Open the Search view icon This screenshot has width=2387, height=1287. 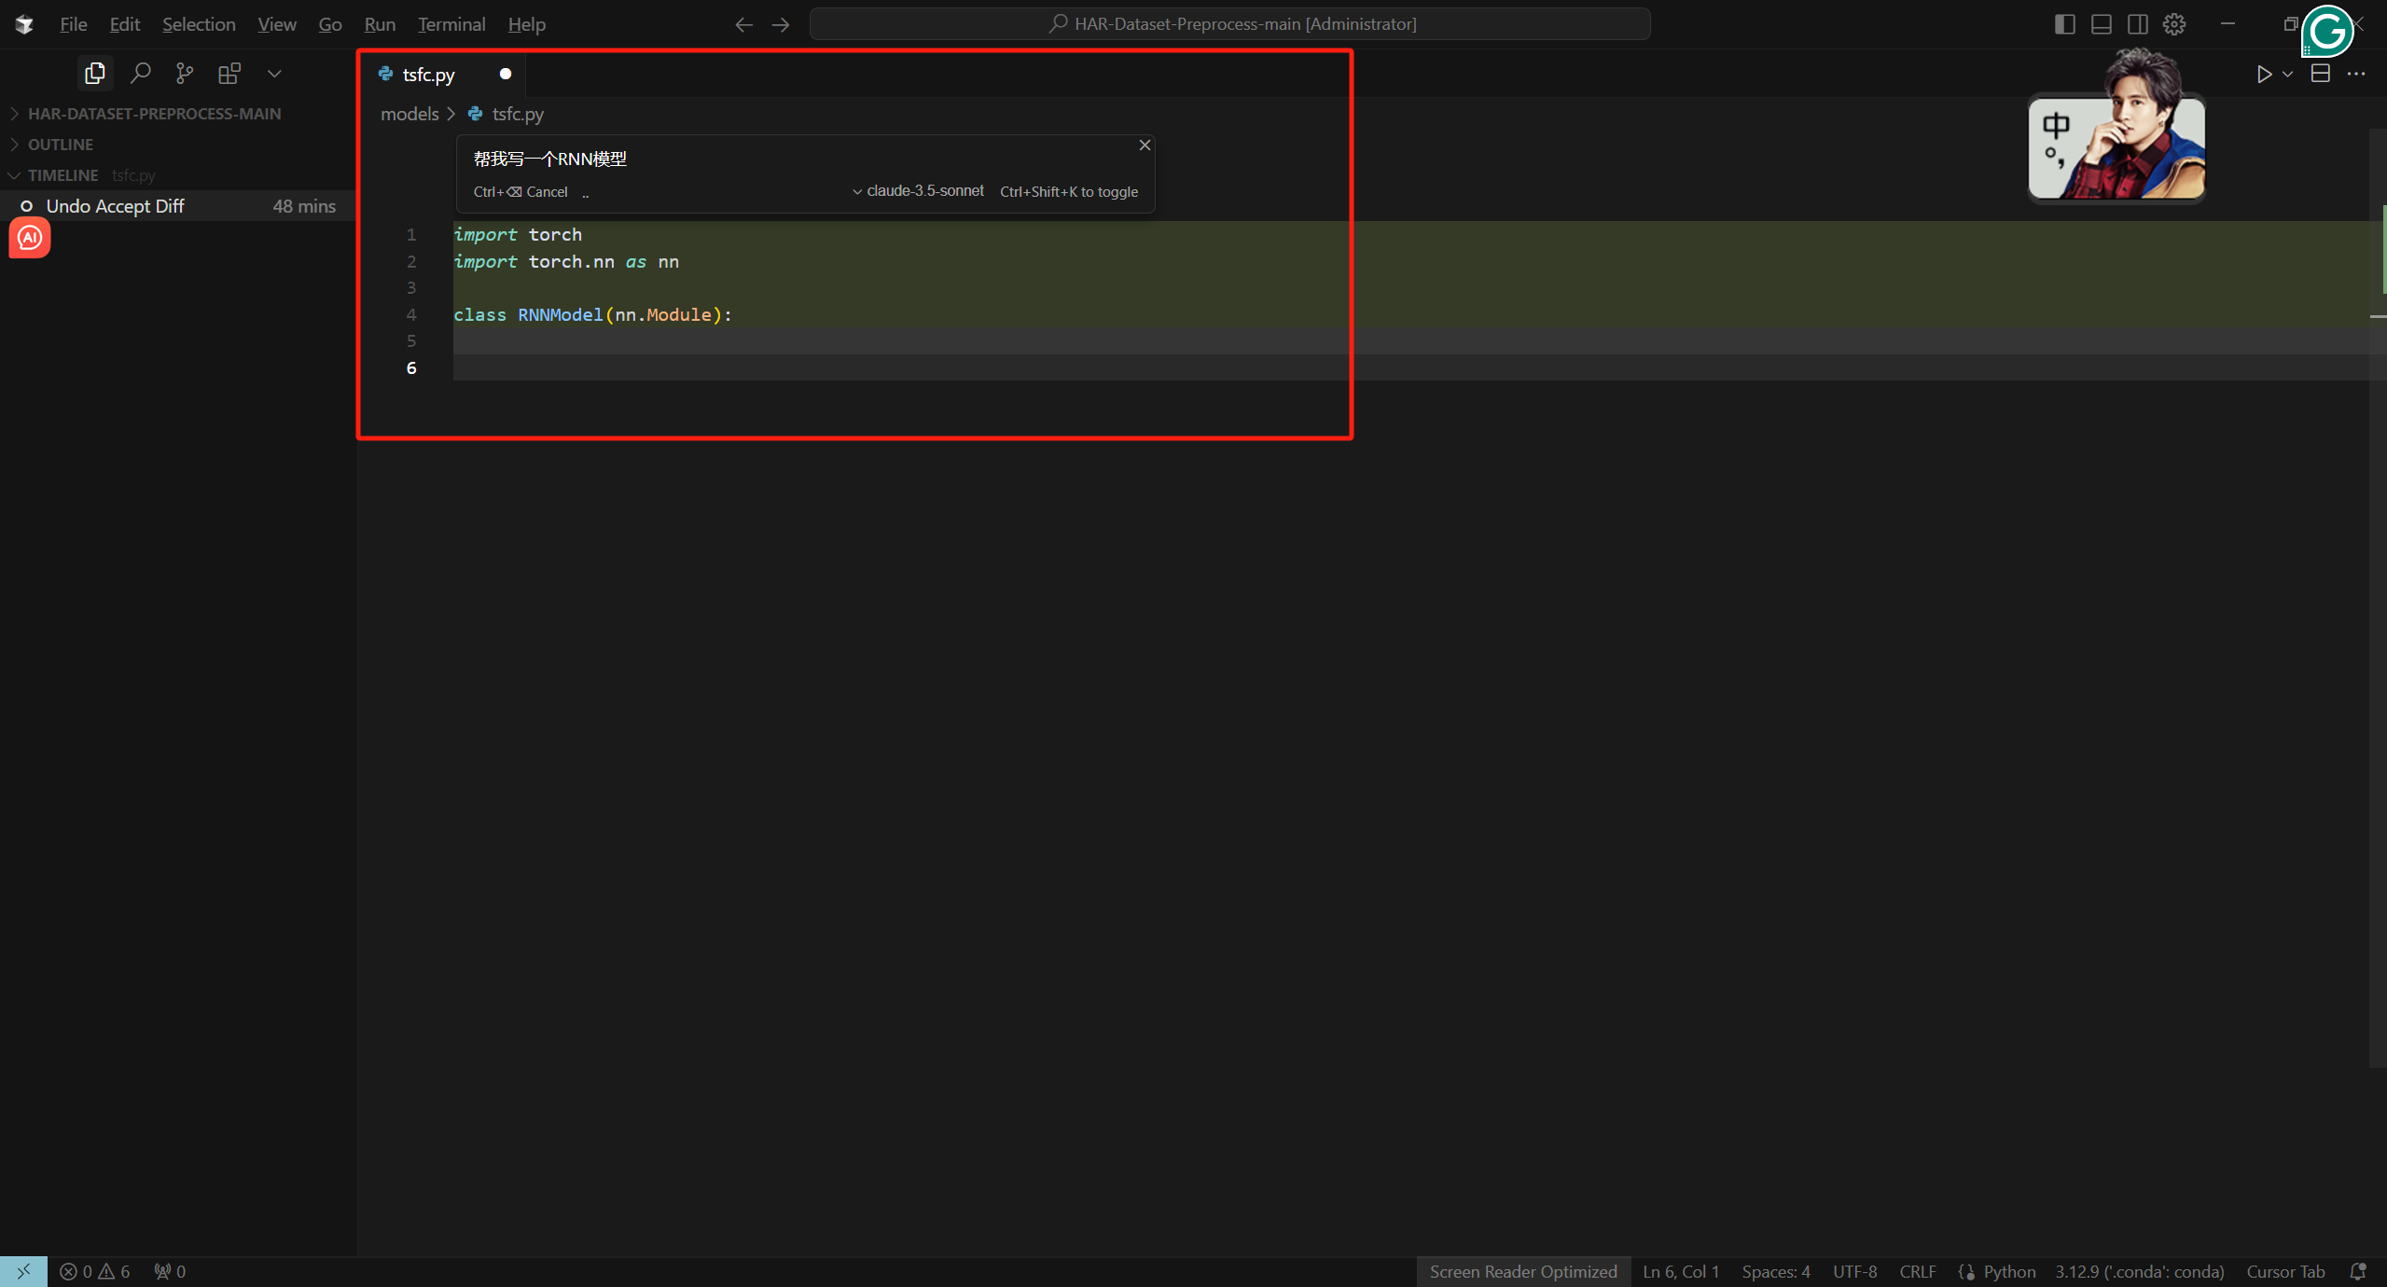pos(140,73)
